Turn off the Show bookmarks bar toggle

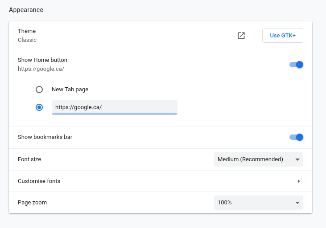(296, 137)
